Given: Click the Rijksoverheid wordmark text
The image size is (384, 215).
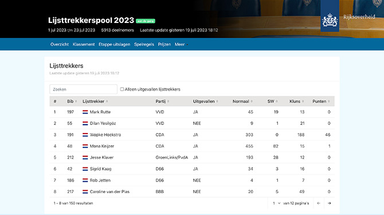Looking at the screenshot, I should coord(359,17).
